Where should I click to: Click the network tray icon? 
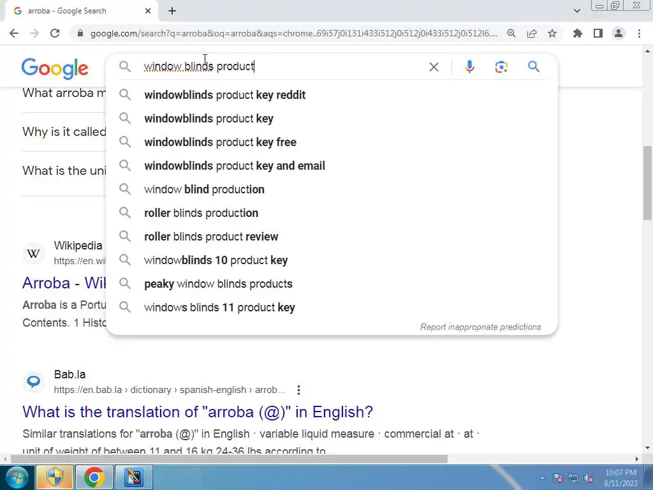[573, 478]
